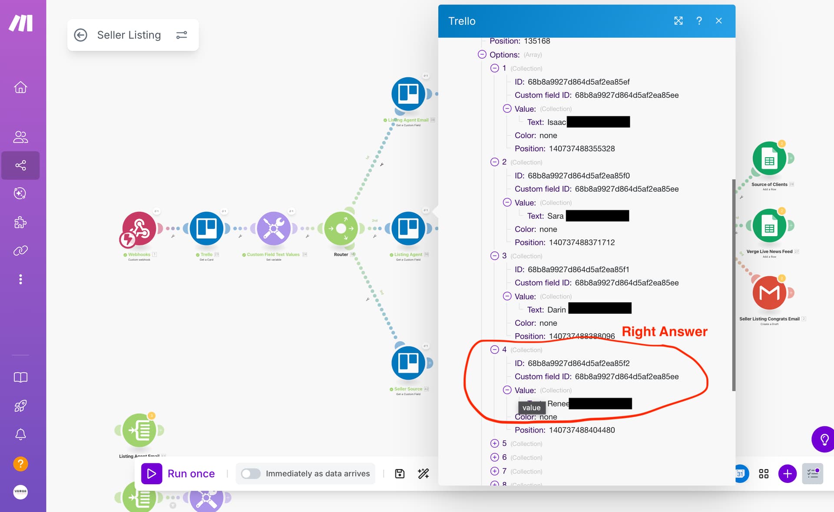Click the Position: 135168 entry
This screenshot has width=834, height=512.
[x=520, y=41]
